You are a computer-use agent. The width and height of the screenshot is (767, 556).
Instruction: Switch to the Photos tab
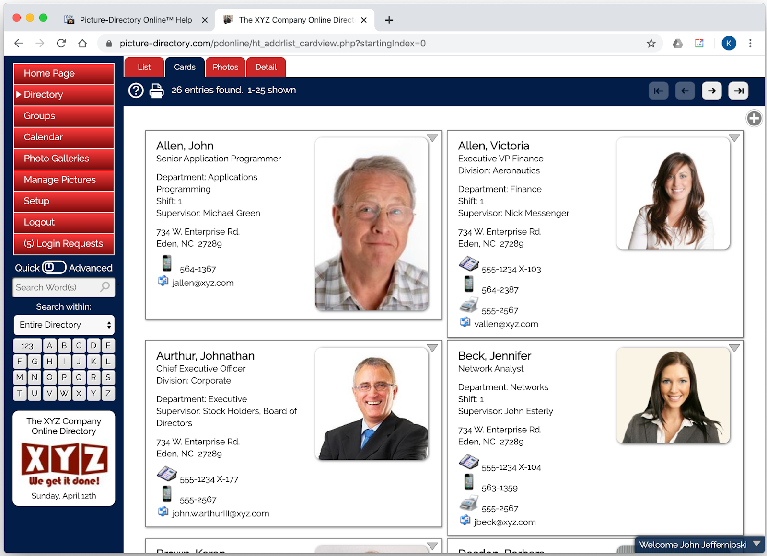coord(225,67)
